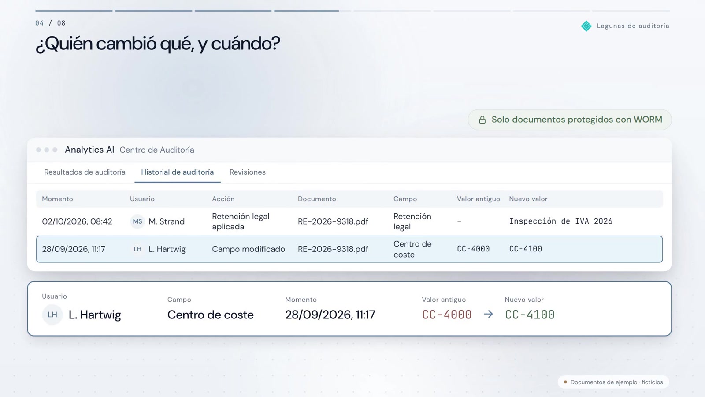Click the red CC-4000 value in detail card
Screen dimensions: 705x397
pyautogui.click(x=447, y=315)
